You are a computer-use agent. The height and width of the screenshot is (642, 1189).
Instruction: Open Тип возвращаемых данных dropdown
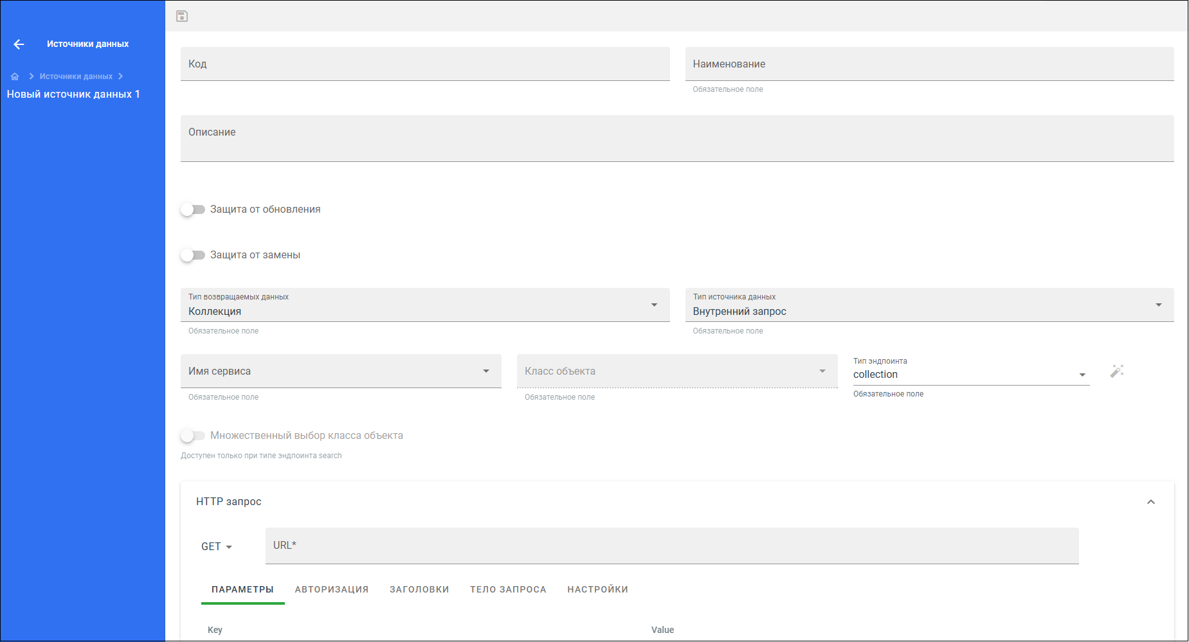point(425,305)
